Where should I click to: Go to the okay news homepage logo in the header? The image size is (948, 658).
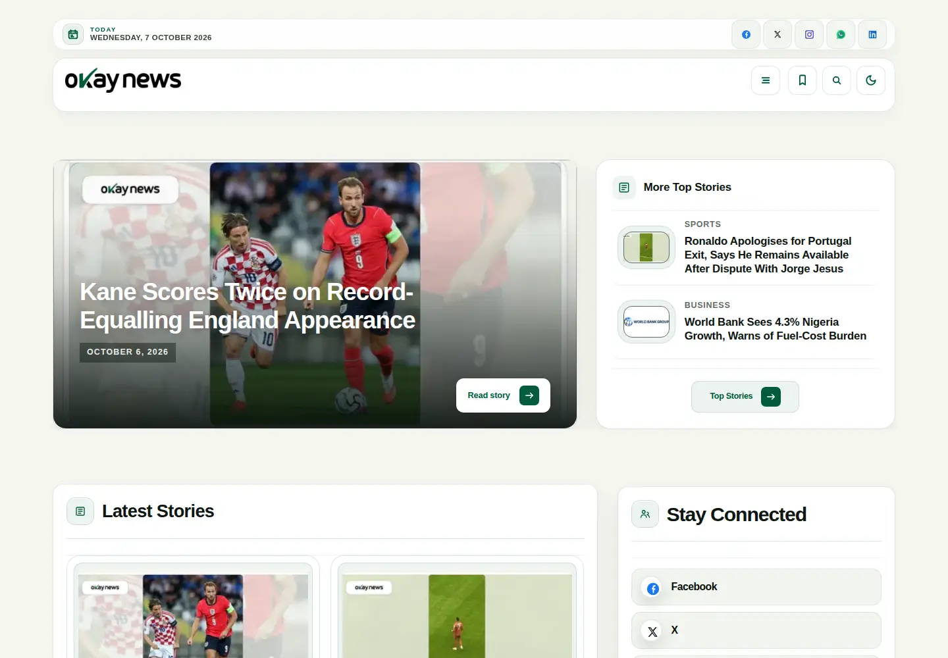click(123, 80)
